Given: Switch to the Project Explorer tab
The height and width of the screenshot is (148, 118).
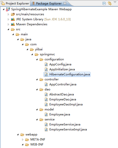Looking at the screenshot, I should [15, 4].
